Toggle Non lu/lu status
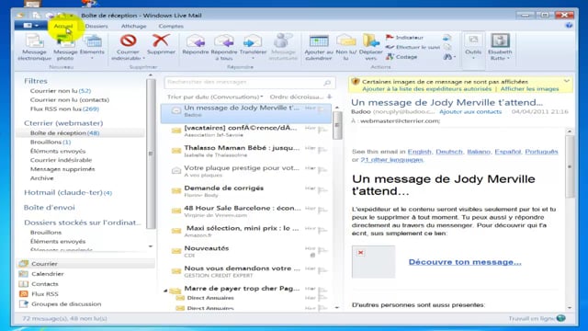The height and width of the screenshot is (331, 588). click(345, 47)
